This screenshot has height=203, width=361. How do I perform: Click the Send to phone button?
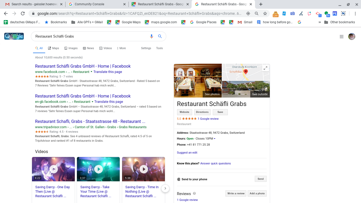[x=261, y=179]
